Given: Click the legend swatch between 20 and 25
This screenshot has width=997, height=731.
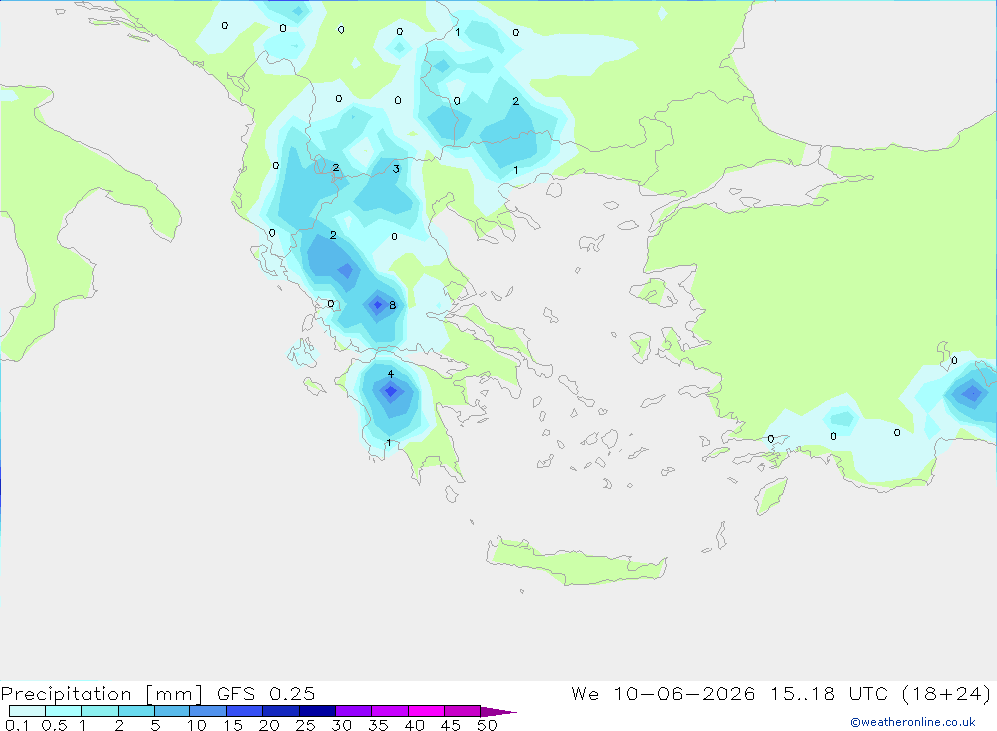Looking at the screenshot, I should coord(280,711).
